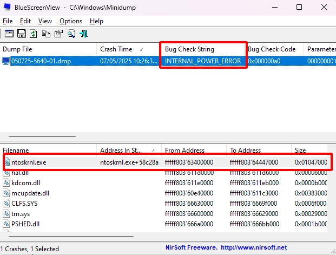This screenshot has height=255, width=336.
Task: Open the Options menu
Action: click(x=71, y=21)
